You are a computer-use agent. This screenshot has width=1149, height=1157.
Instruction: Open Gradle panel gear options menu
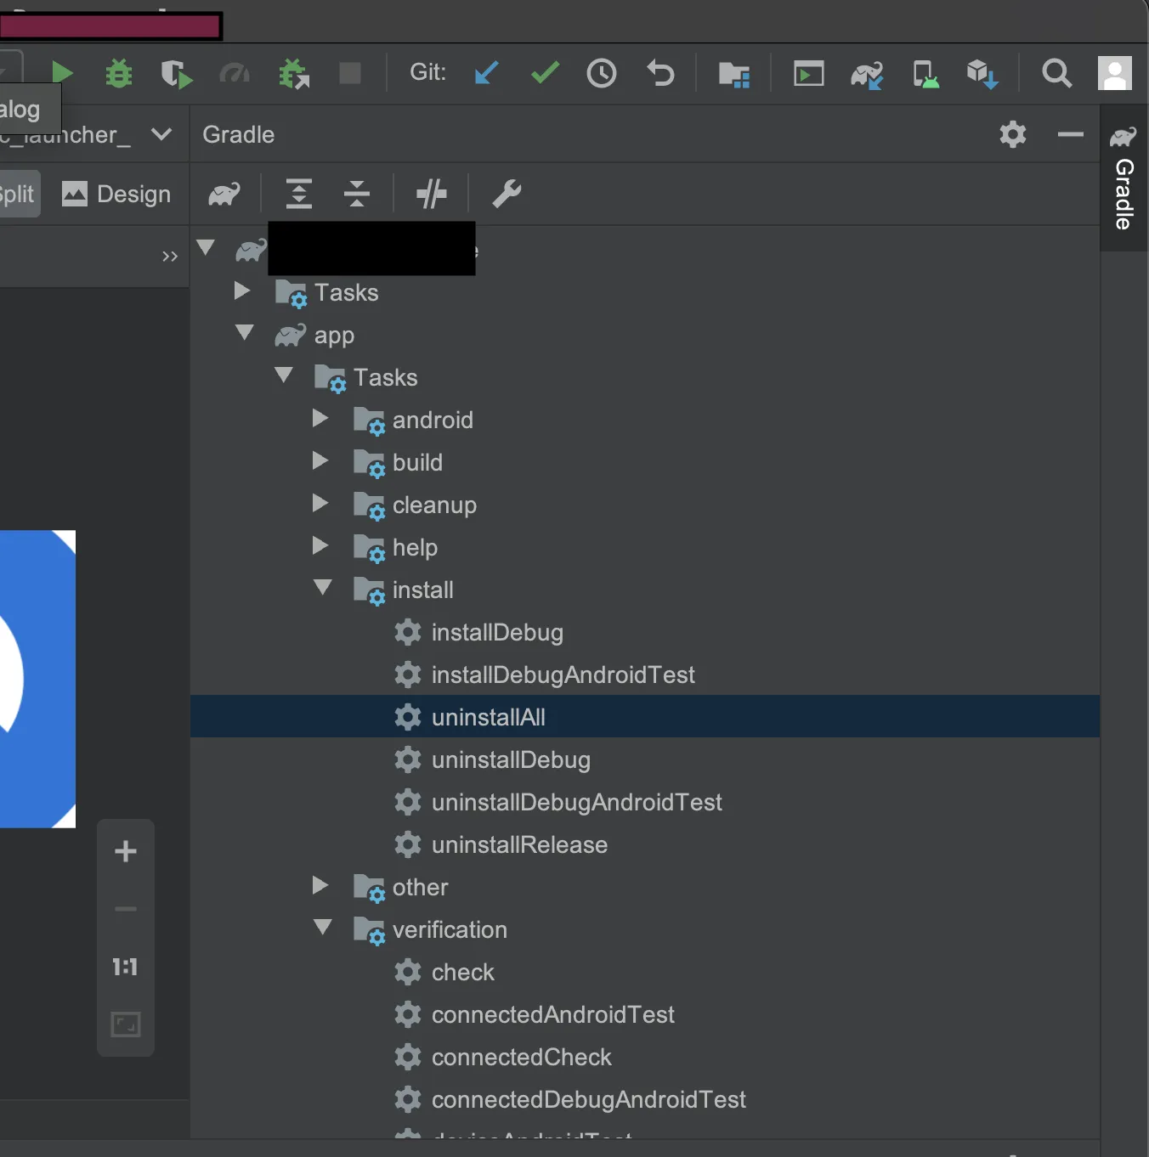1012,134
